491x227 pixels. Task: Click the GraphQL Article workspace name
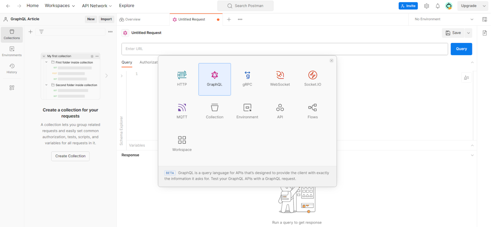pos(25,19)
